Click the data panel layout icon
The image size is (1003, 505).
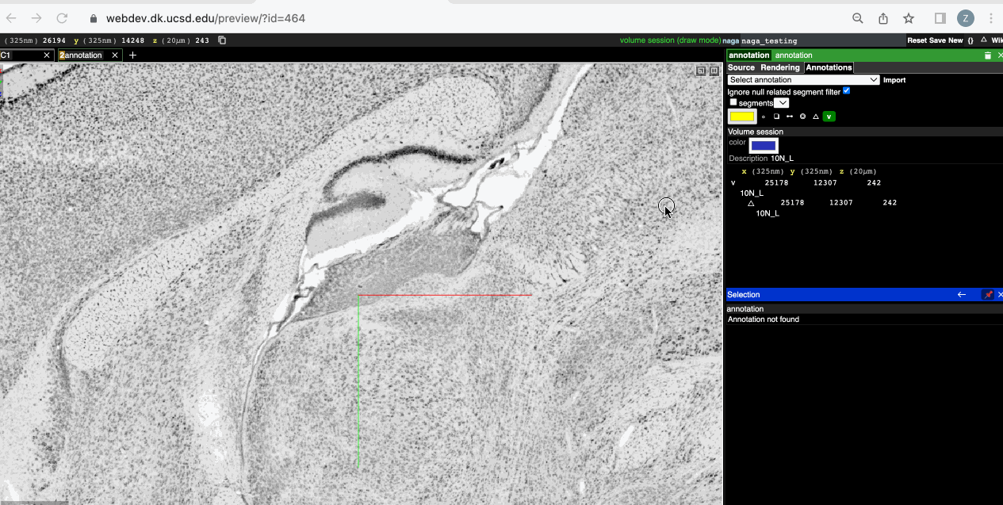(x=701, y=71)
